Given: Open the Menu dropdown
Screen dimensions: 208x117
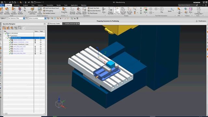Looking at the screenshot, I should (x=4, y=18).
